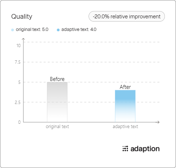Select the gray Before bar
Image resolution: width=176 pixels, height=168 pixels.
[57, 102]
